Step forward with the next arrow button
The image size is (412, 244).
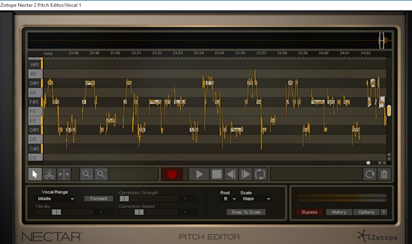245,174
